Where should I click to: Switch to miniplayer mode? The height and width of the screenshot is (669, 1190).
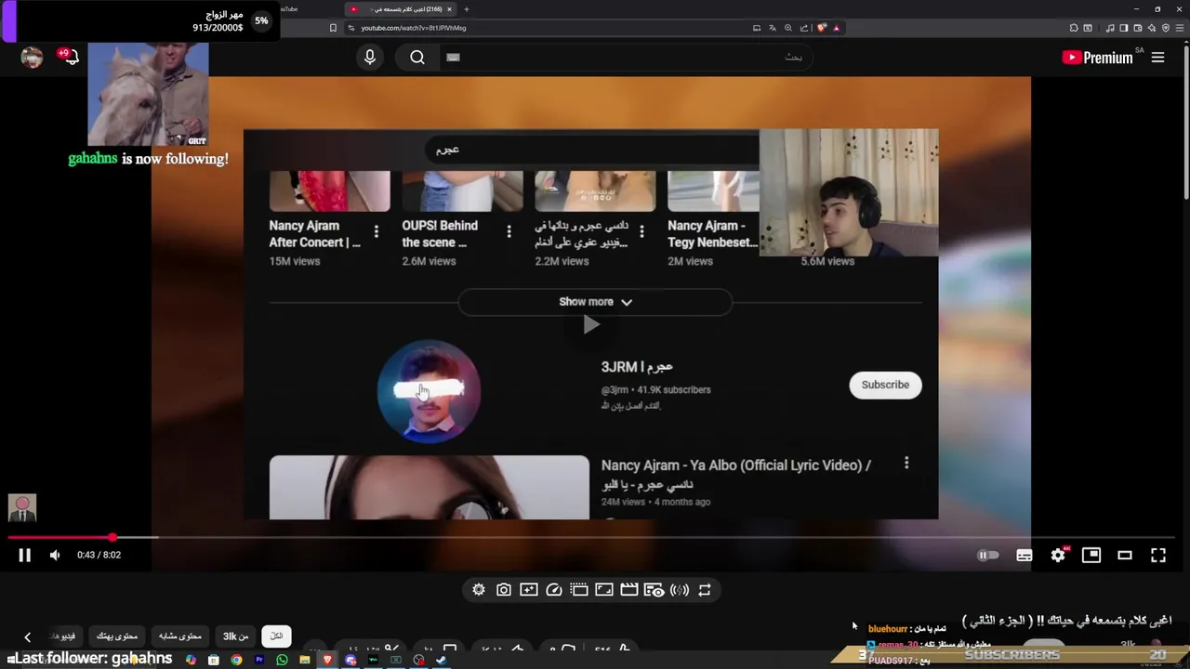[1091, 555]
